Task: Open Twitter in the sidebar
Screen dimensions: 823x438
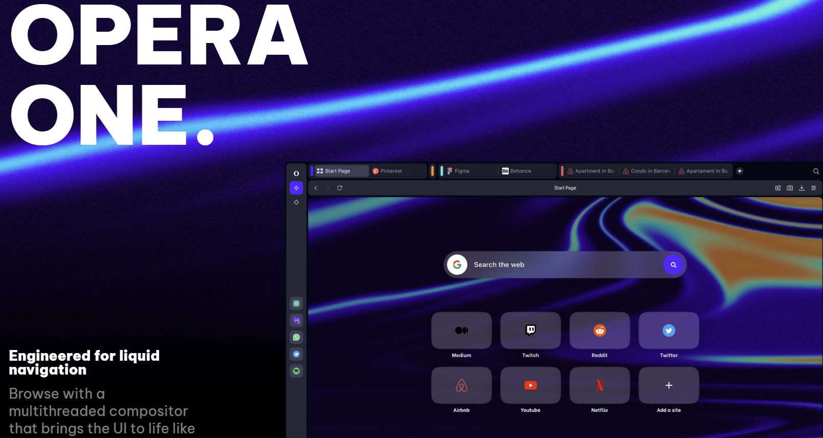Action: (x=296, y=354)
